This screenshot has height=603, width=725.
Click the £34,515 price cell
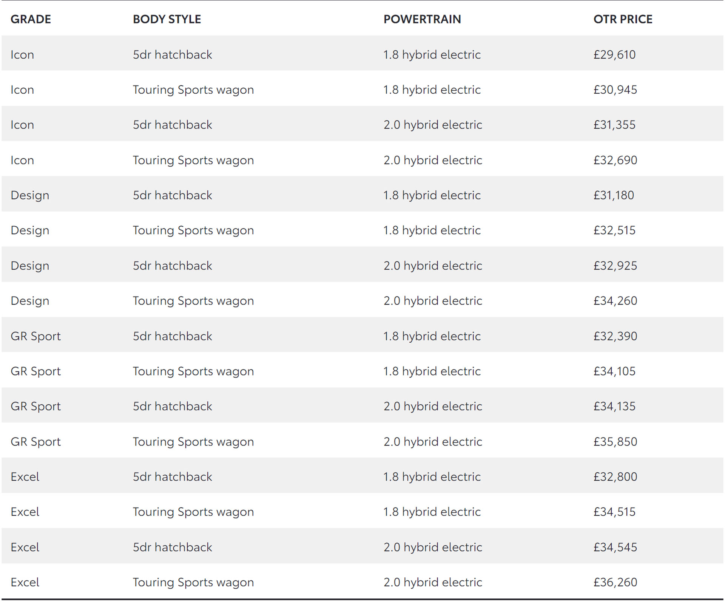(614, 512)
